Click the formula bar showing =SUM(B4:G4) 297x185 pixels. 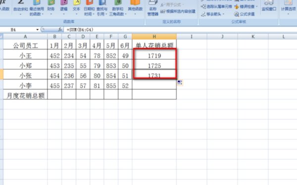[180, 30]
